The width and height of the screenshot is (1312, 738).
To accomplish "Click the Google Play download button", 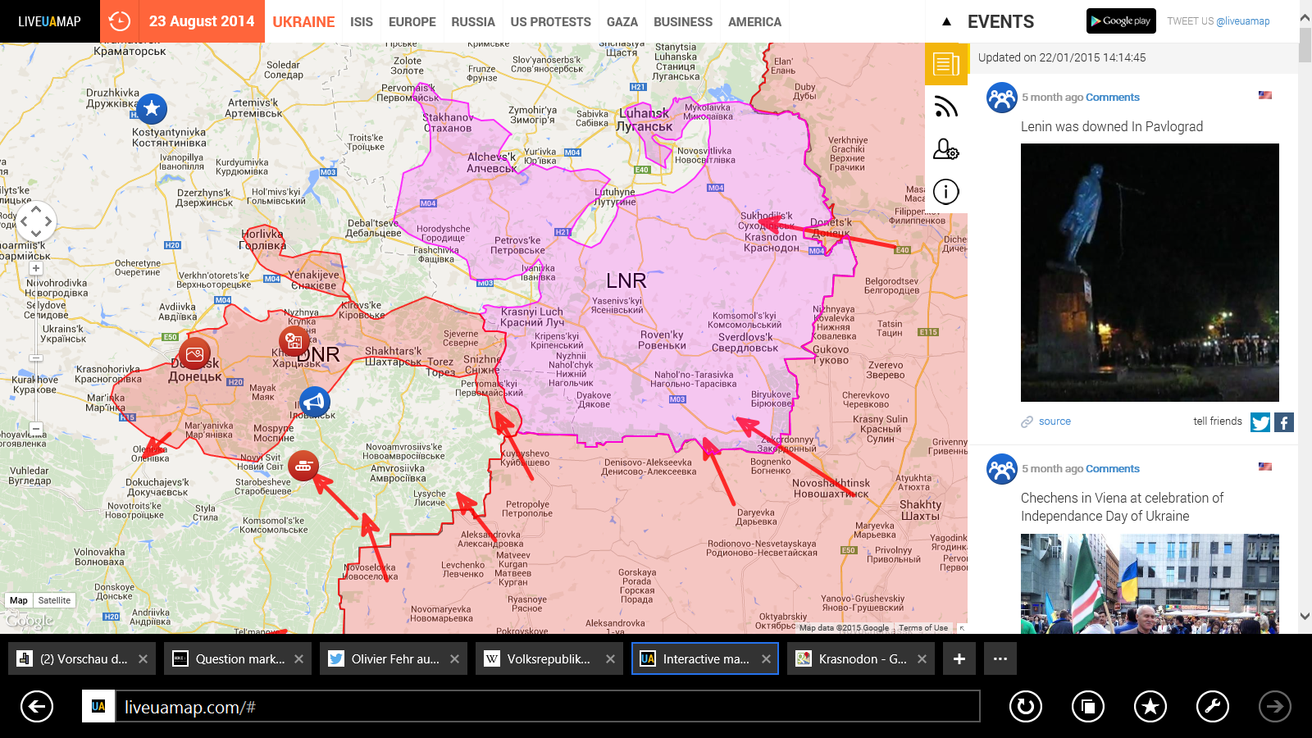I will pos(1121,21).
